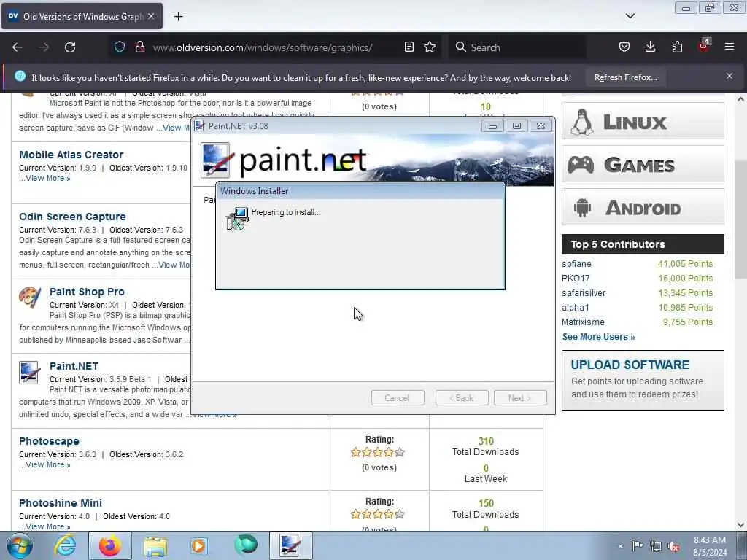Open Mobile Atlas Creator link

click(x=71, y=155)
